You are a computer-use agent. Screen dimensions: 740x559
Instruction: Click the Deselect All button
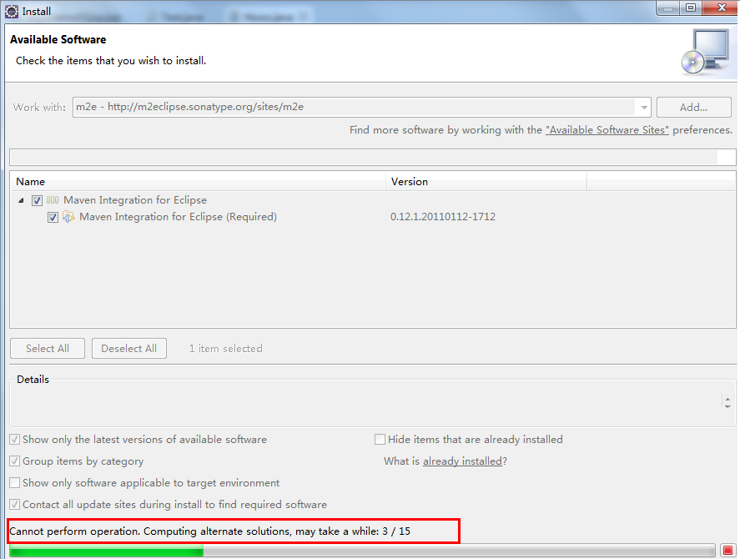click(x=128, y=349)
